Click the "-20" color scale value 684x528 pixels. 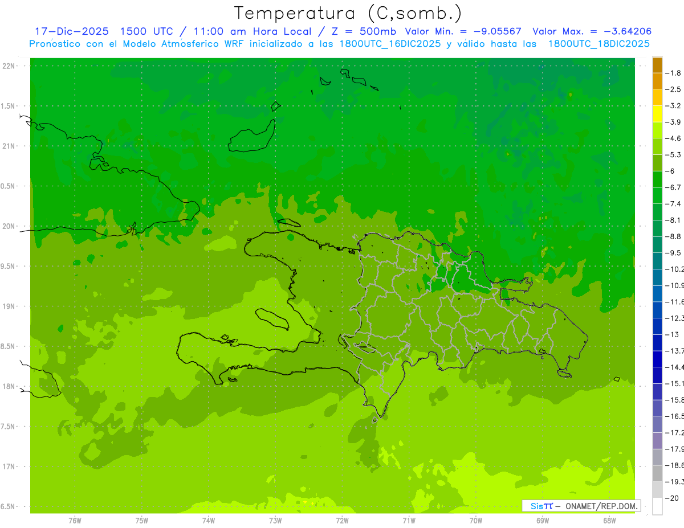(x=672, y=498)
